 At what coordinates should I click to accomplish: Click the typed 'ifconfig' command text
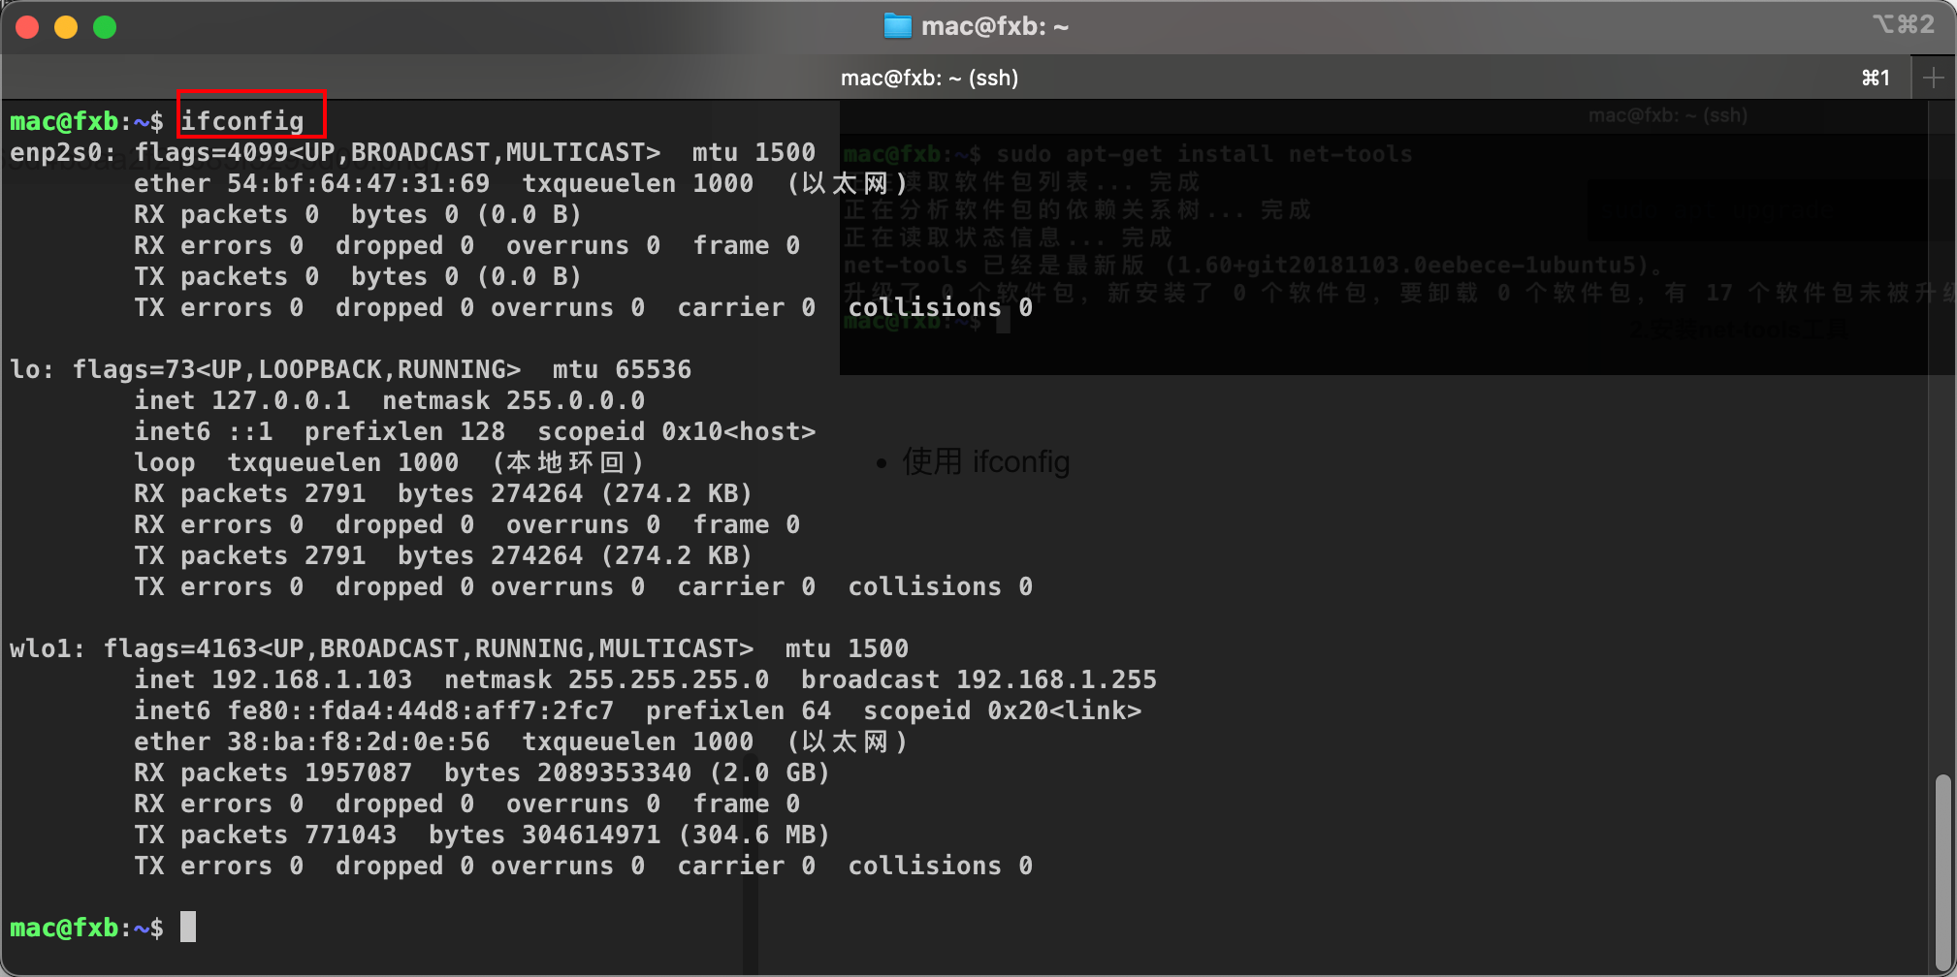(x=242, y=121)
